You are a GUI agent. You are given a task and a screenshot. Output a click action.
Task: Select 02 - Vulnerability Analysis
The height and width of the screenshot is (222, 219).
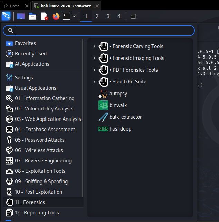tap(43, 109)
